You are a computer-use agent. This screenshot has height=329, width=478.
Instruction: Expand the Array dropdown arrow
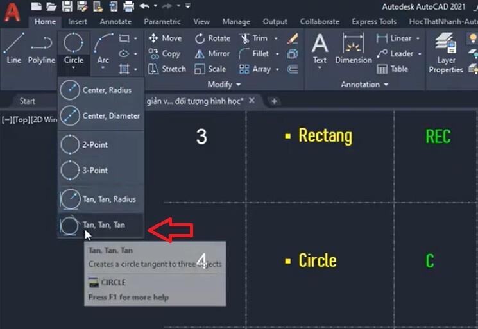click(x=277, y=69)
